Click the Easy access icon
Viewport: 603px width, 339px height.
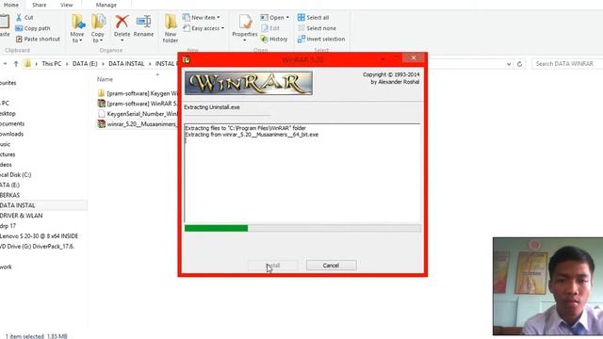pyautogui.click(x=187, y=28)
